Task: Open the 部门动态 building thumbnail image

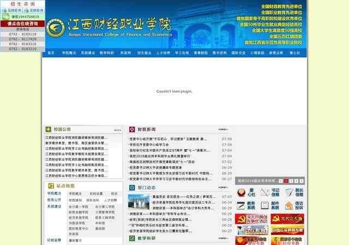Action: coord(139,202)
